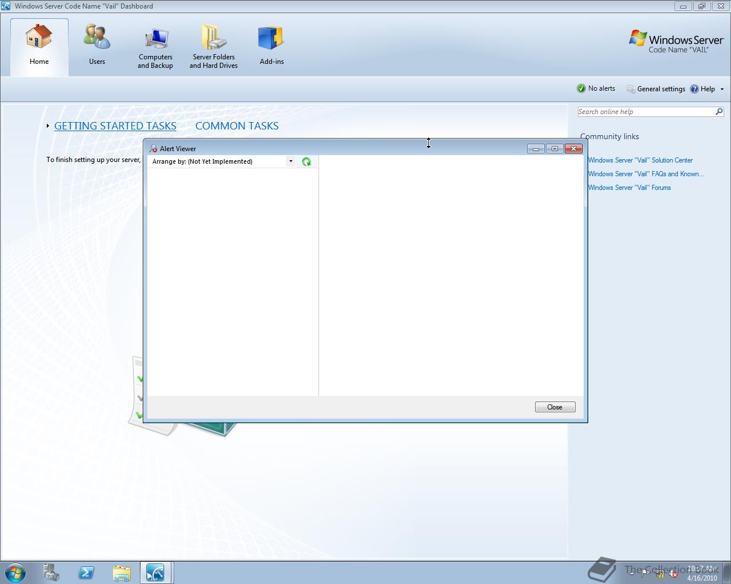This screenshot has width=731, height=584.
Task: Open Windows Explorer from taskbar
Action: click(121, 572)
